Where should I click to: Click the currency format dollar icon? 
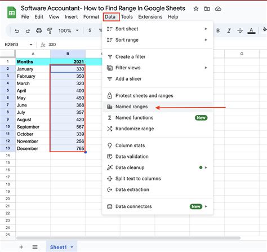coord(90,30)
